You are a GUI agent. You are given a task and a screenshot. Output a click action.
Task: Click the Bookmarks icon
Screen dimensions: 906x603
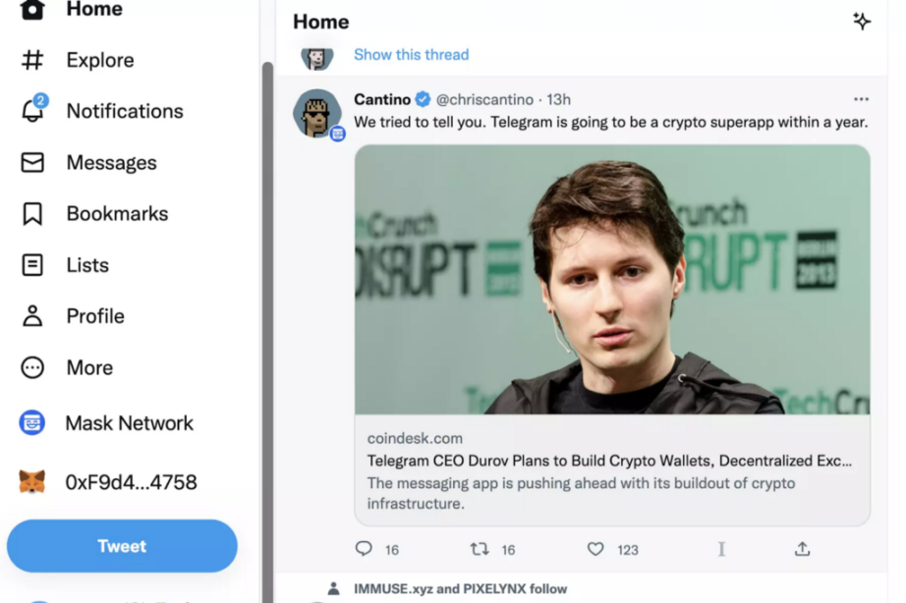(32, 213)
